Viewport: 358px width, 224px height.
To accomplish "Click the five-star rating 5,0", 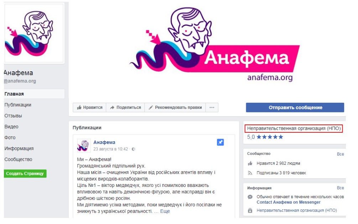I will pos(265,137).
